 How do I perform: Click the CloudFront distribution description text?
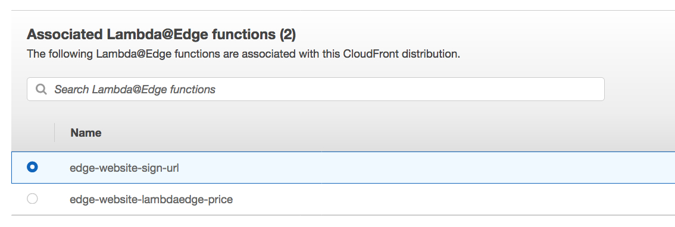click(243, 55)
